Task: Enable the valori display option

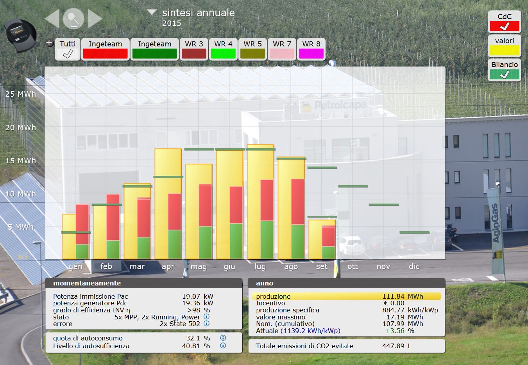Action: 505,46
